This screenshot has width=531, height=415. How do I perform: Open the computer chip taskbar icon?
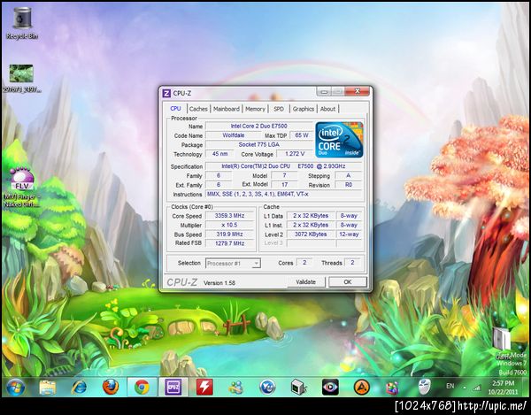[x=299, y=388]
